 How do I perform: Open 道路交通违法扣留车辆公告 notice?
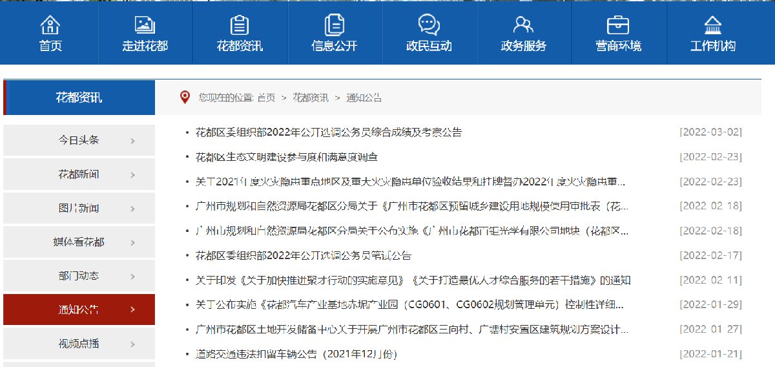tap(296, 354)
